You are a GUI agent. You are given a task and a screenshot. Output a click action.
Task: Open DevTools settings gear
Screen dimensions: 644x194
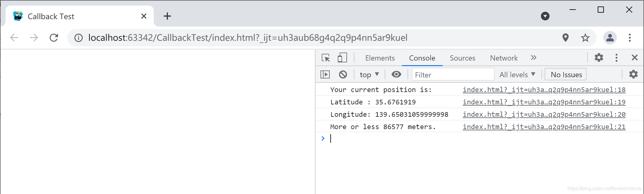click(x=599, y=58)
